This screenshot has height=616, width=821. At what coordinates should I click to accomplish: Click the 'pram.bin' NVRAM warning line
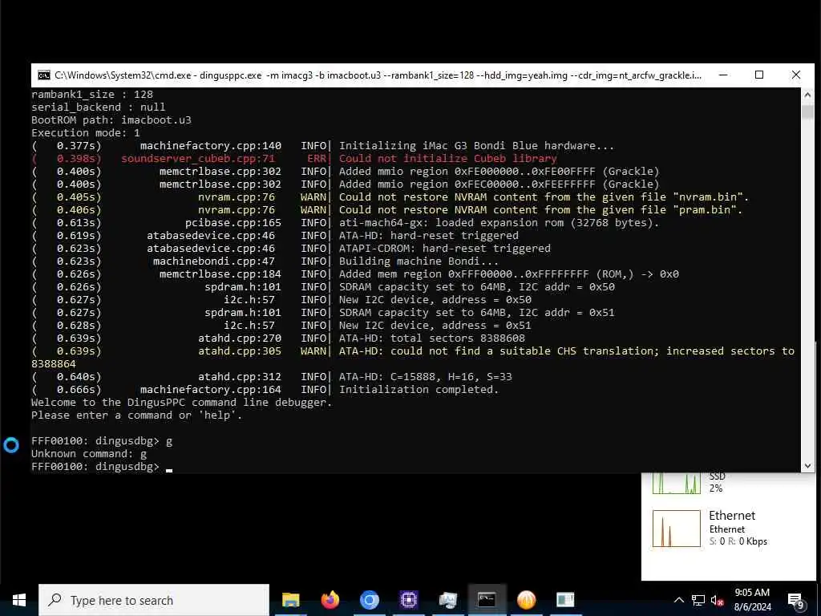(387, 210)
